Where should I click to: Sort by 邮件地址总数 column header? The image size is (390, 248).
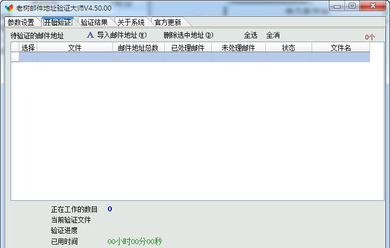click(x=139, y=48)
